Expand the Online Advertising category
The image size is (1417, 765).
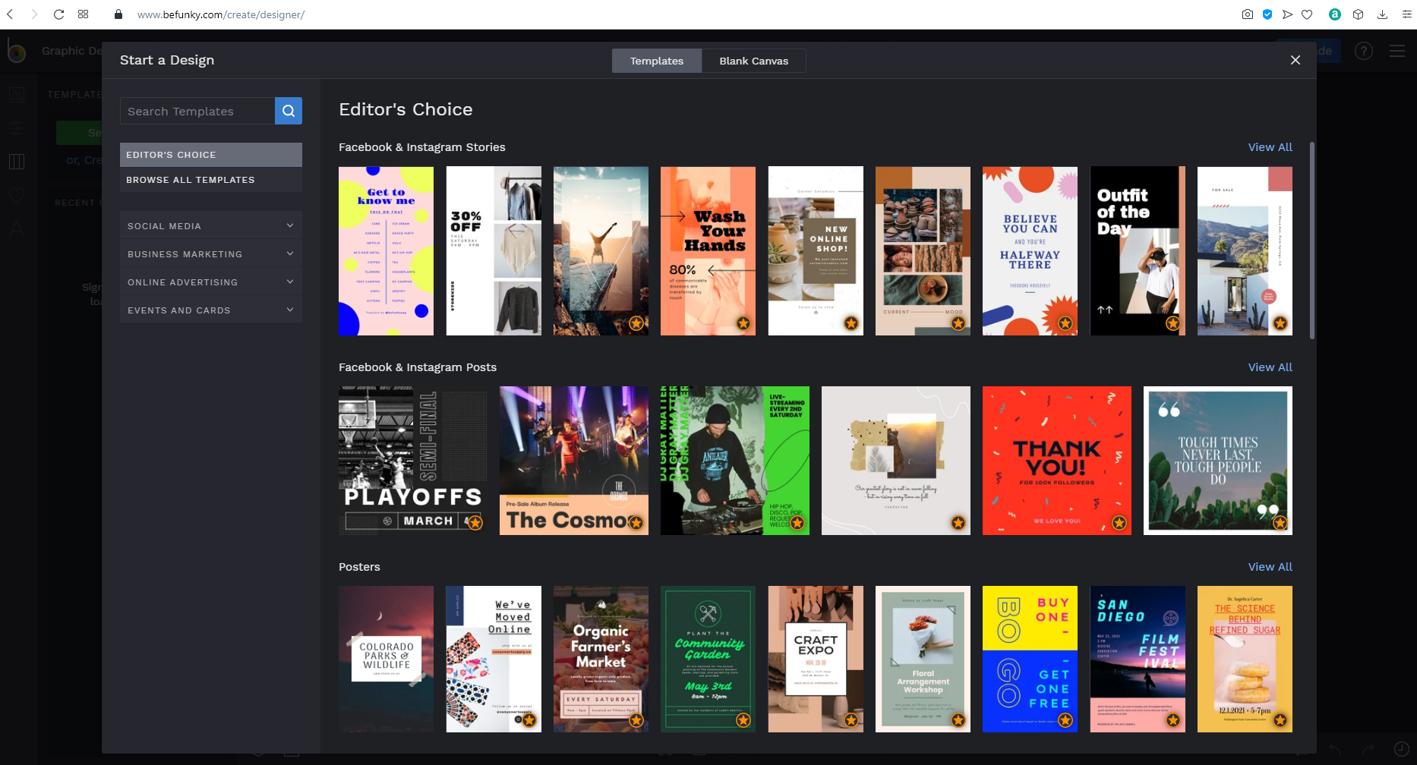210,282
